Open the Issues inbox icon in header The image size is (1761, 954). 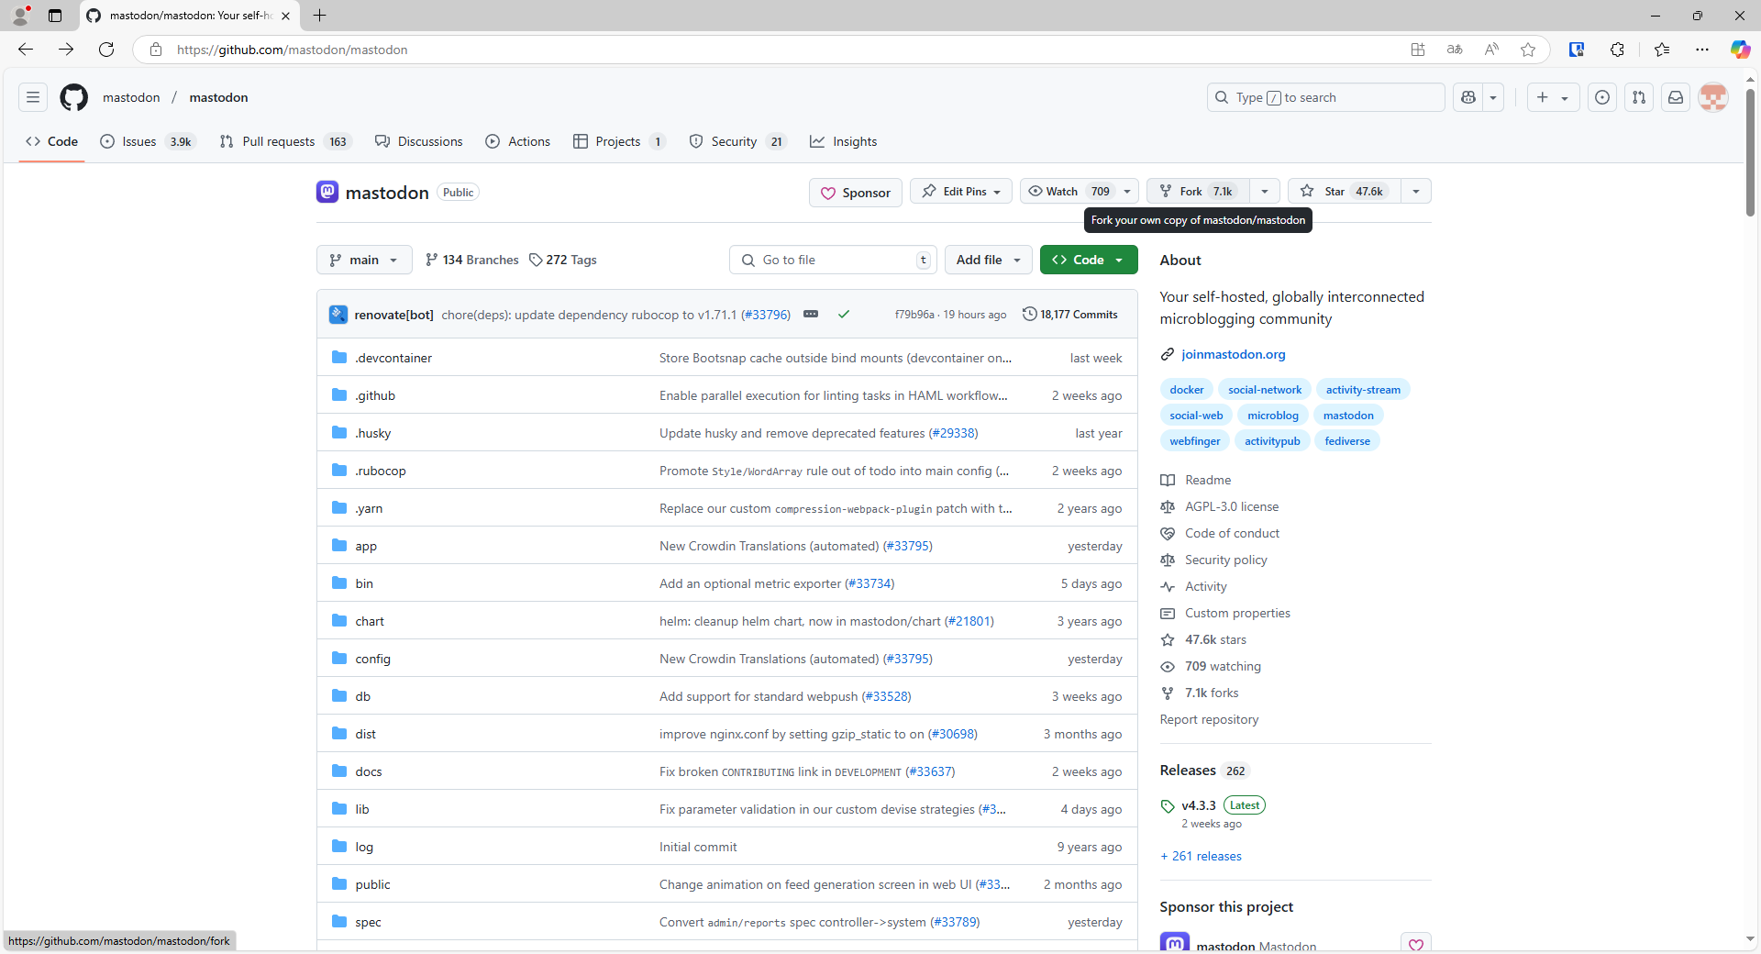click(x=1602, y=97)
